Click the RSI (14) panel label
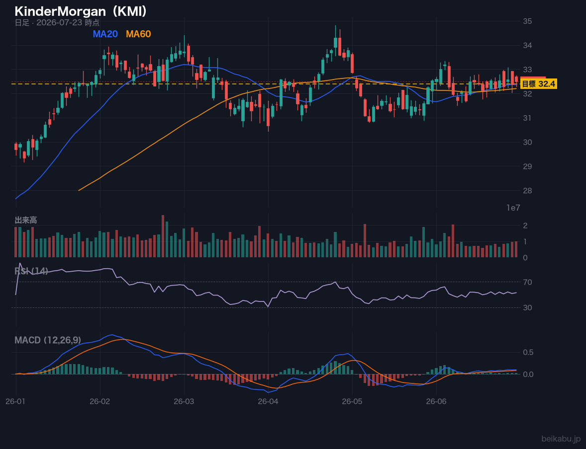Image resolution: width=586 pixels, height=449 pixels. tap(31, 271)
